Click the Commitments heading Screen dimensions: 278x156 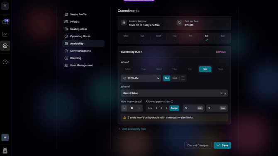pos(128,11)
